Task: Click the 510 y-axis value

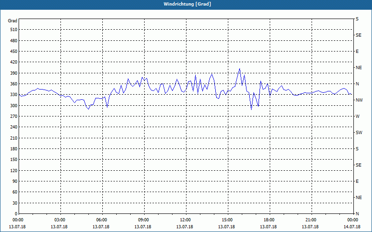Action: click(x=14, y=30)
